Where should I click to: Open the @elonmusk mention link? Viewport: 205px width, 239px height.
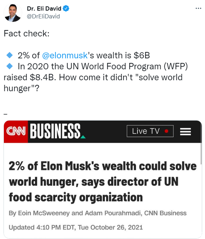click(65, 55)
